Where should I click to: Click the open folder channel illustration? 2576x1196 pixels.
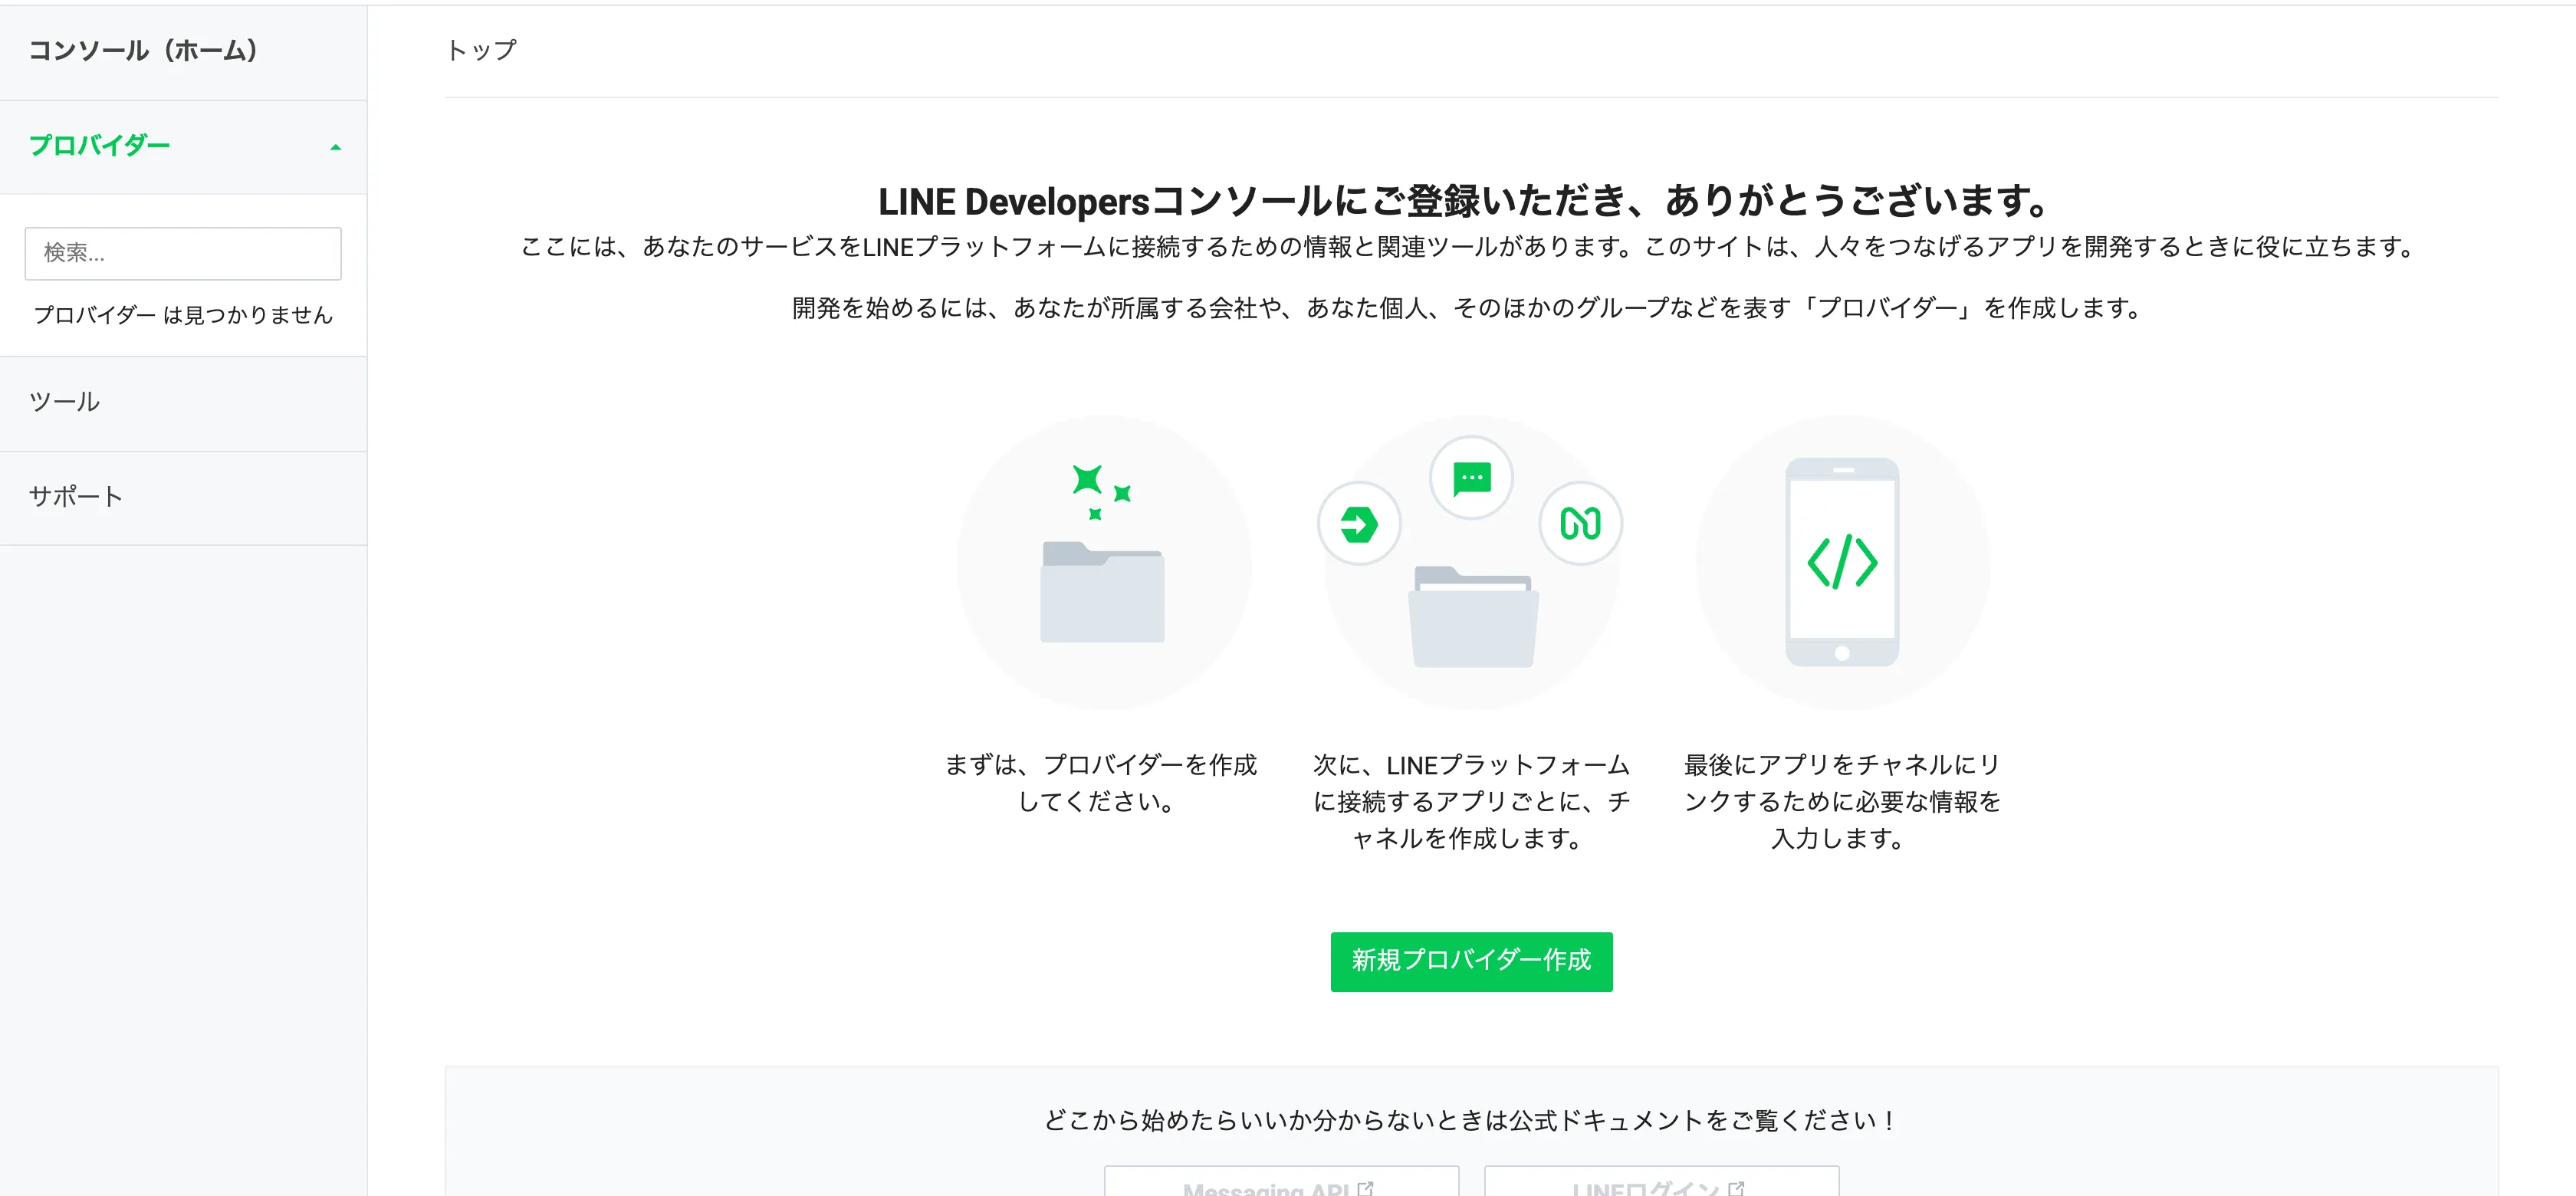(x=1473, y=617)
